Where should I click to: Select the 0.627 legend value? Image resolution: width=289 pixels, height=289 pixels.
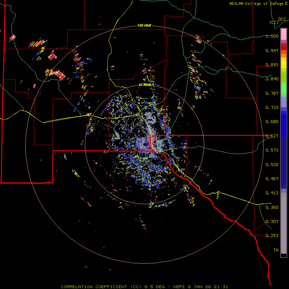tap(272, 136)
